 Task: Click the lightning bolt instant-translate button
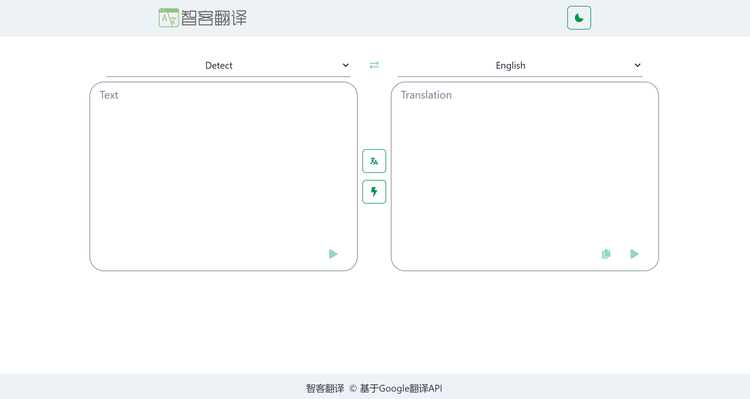[374, 192]
